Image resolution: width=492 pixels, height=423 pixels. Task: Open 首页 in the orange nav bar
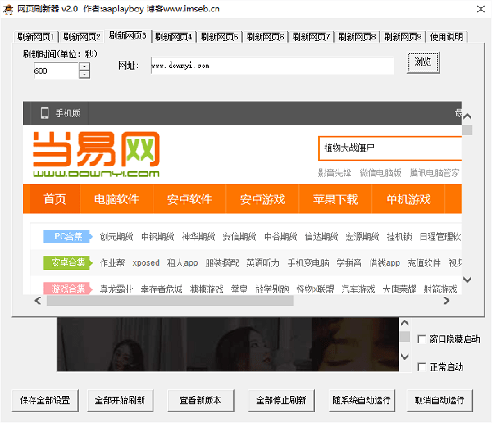tap(55, 199)
